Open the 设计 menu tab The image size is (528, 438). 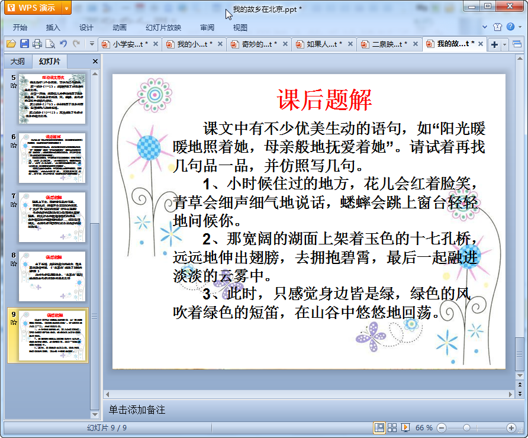(86, 28)
